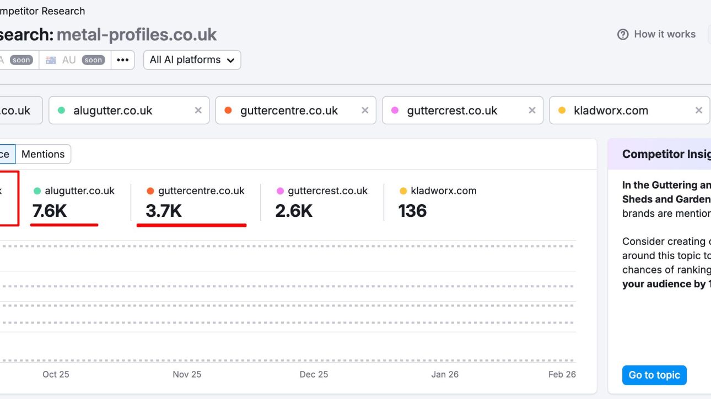Toggle kladworx.com yellow legend dot
This screenshot has height=399, width=711.
point(403,191)
